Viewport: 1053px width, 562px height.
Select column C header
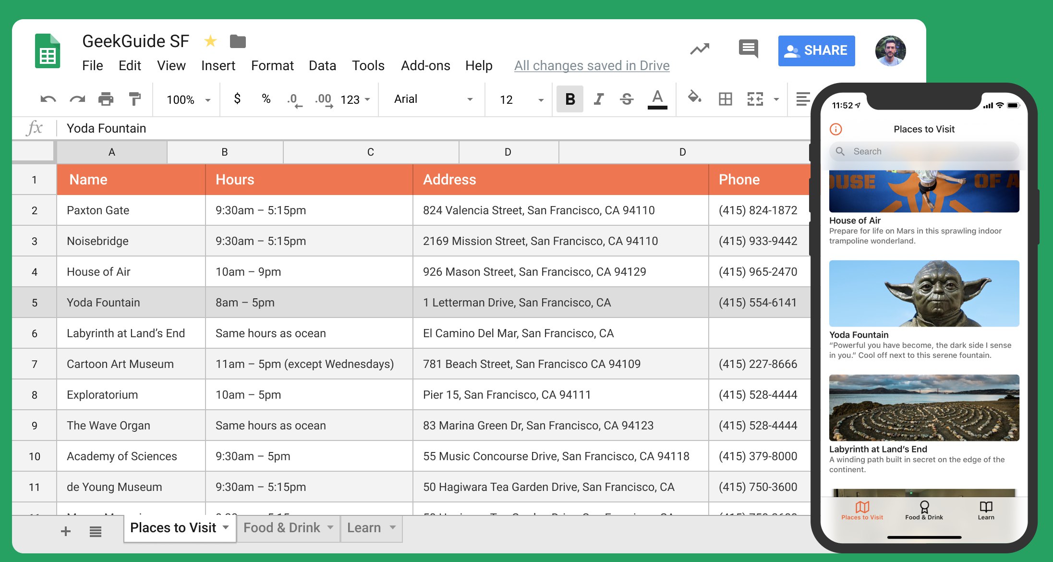371,152
